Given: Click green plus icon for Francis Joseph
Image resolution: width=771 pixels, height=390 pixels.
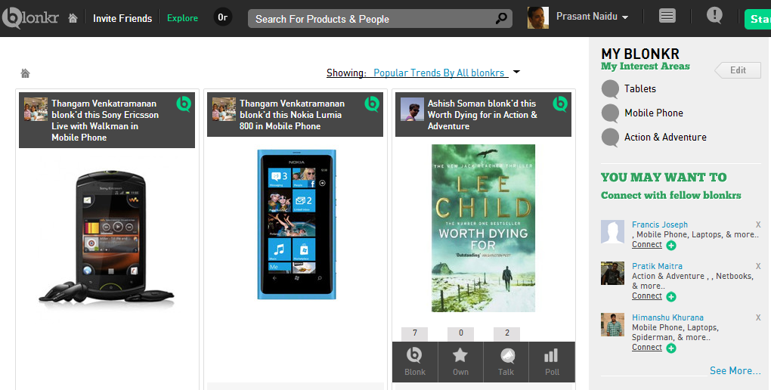Looking at the screenshot, I should 671,246.
